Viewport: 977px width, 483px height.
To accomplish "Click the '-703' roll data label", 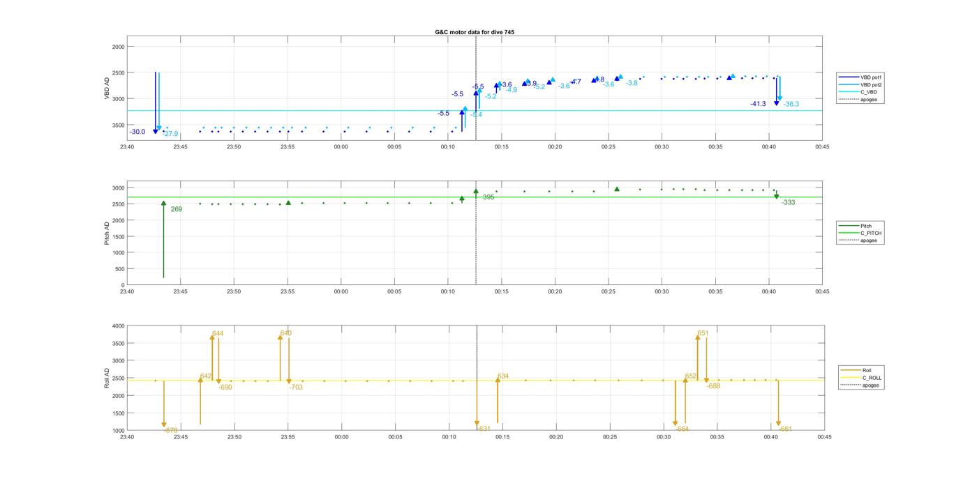I will tap(296, 387).
